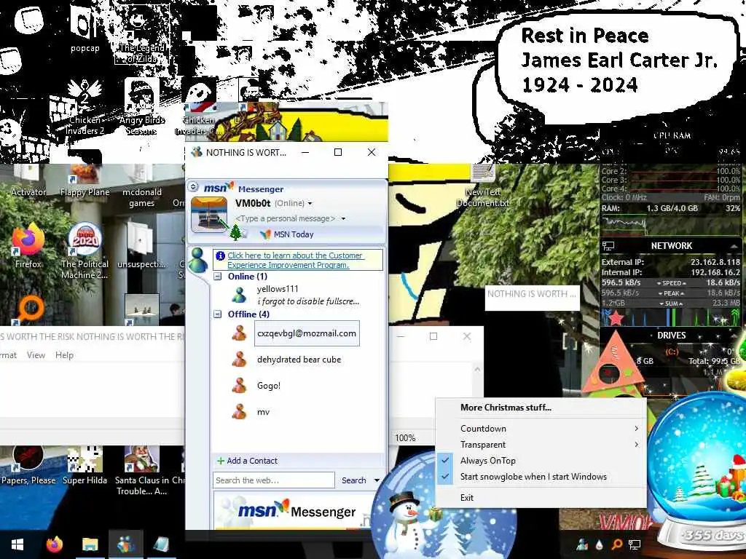Image resolution: width=746 pixels, height=559 pixels.
Task: Open Firefox from the taskbar
Action: (x=54, y=544)
